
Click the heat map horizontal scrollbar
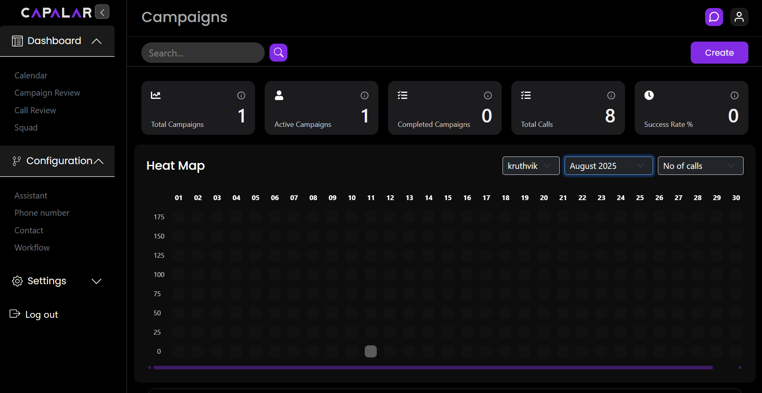432,367
